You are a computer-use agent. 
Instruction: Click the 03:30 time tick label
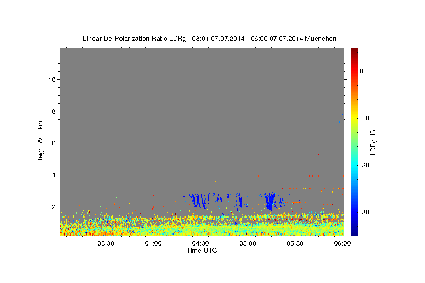pyautogui.click(x=106, y=243)
